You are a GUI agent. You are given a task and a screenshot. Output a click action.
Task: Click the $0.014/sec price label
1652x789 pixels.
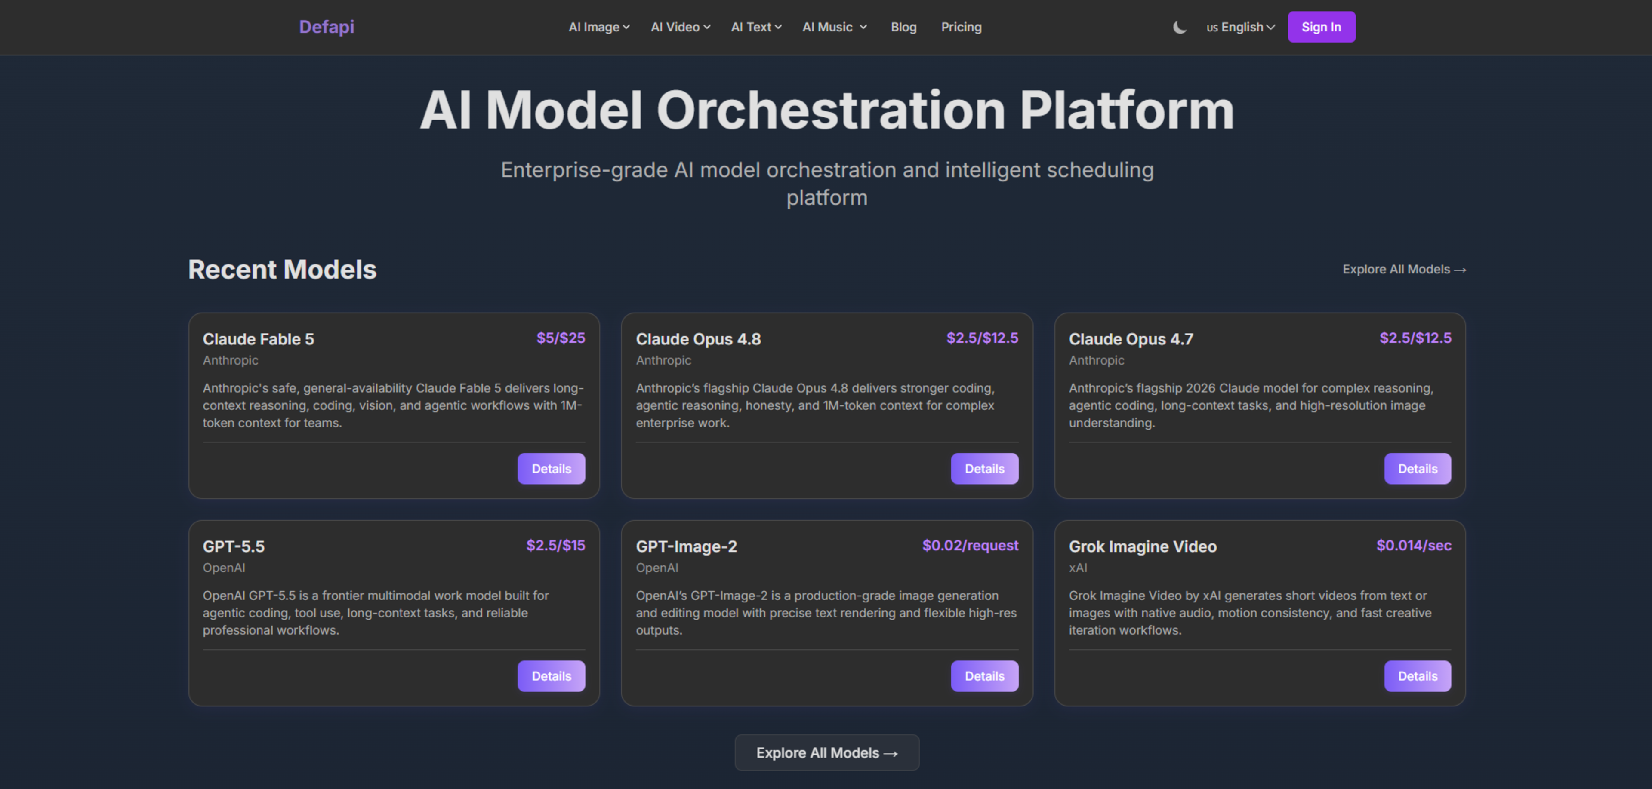tap(1413, 546)
